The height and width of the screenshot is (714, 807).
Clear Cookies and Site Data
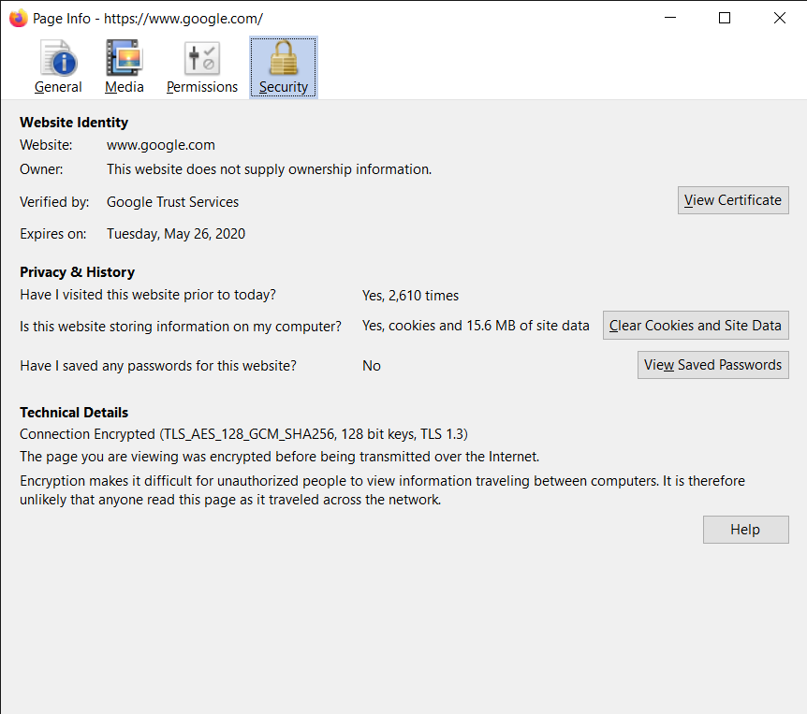coord(696,325)
